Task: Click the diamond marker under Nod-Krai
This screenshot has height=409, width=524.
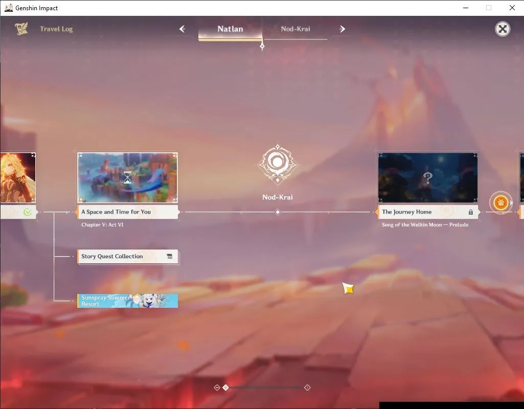Action: [278, 212]
